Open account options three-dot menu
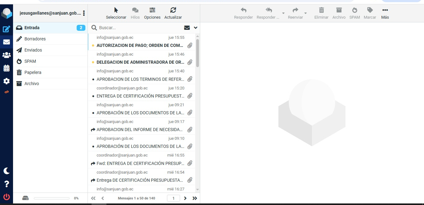 84,13
